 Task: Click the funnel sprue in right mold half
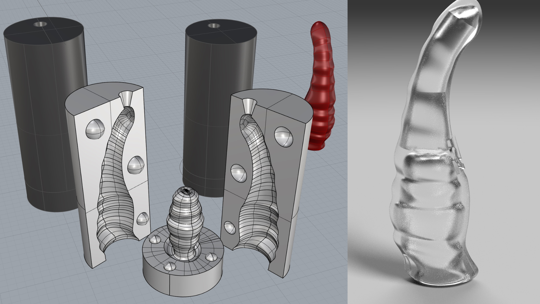[249, 106]
